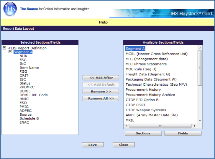Click the horizontal scrollbar thumb
The height and width of the screenshot is (159, 215).
click(x=160, y=126)
